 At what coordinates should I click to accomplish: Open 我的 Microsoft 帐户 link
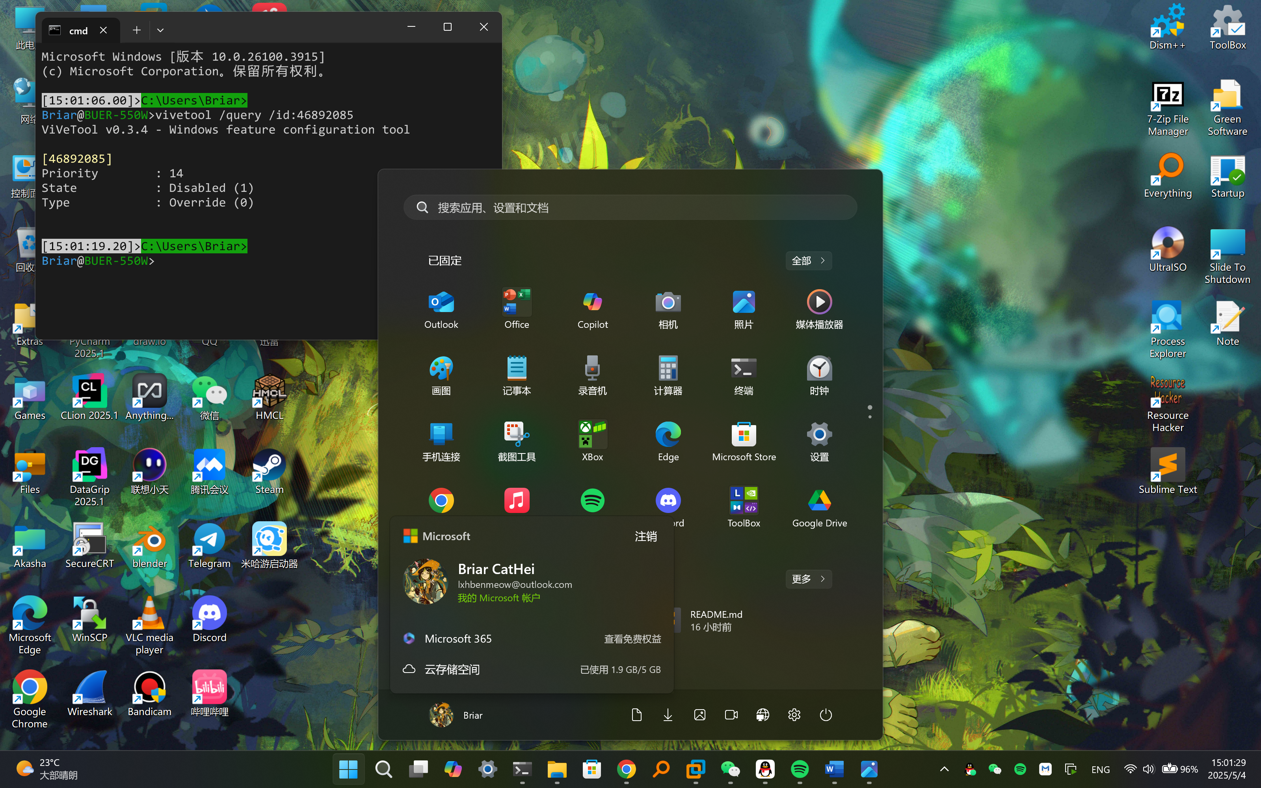click(x=498, y=598)
